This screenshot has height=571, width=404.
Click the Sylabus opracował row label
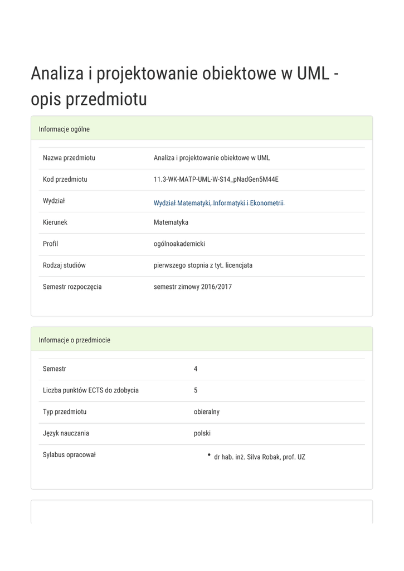(x=70, y=455)
